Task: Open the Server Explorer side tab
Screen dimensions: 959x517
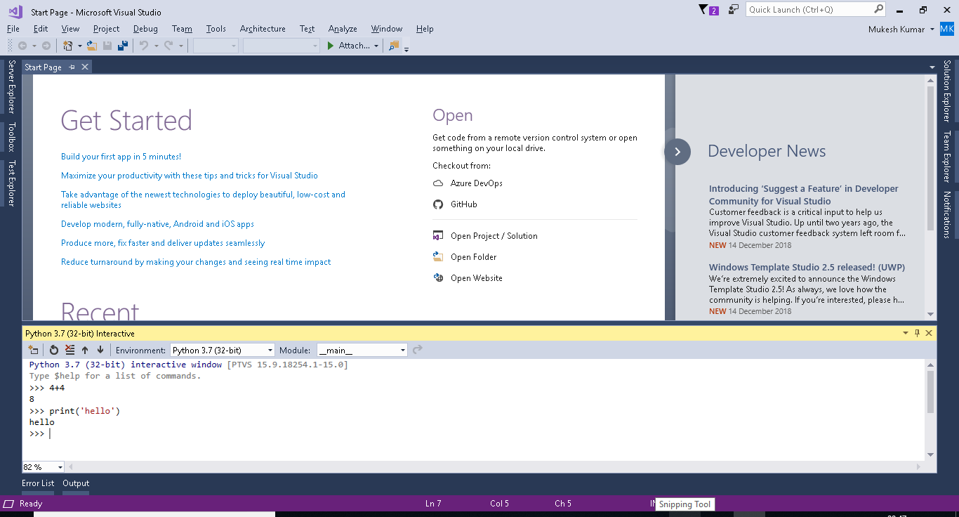Action: tap(11, 87)
